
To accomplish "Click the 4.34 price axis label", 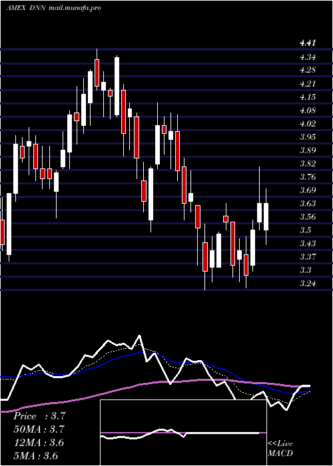I will (307, 57).
